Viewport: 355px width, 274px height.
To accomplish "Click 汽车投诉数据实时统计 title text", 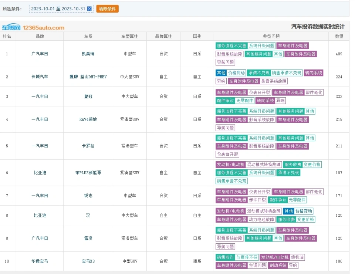I will [x=318, y=27].
